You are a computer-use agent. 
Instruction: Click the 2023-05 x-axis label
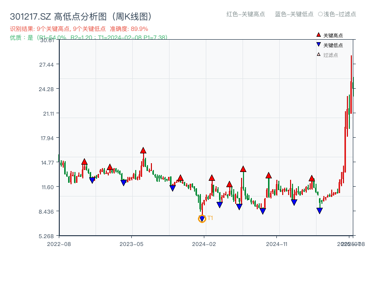pyautogui.click(x=131, y=244)
